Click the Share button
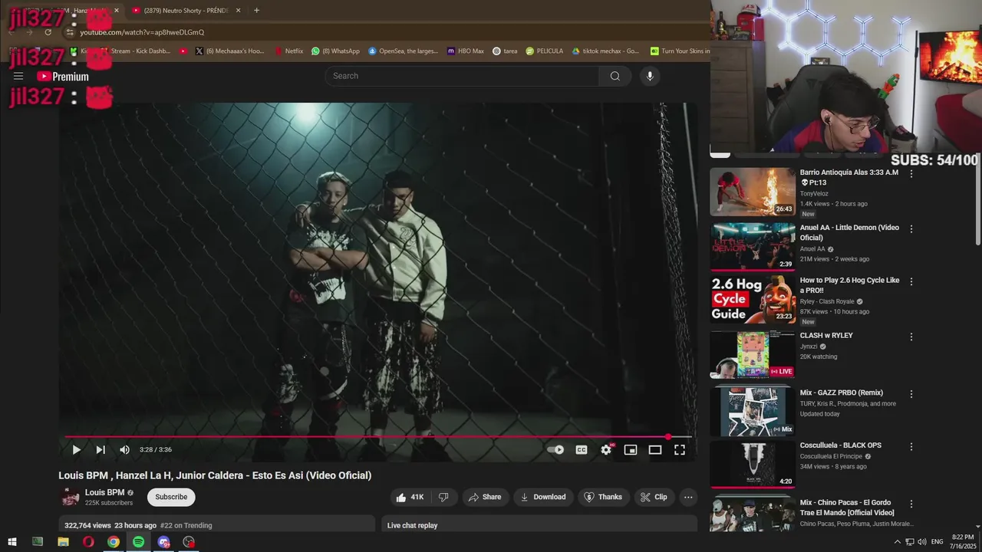This screenshot has width=982, height=552. click(484, 497)
